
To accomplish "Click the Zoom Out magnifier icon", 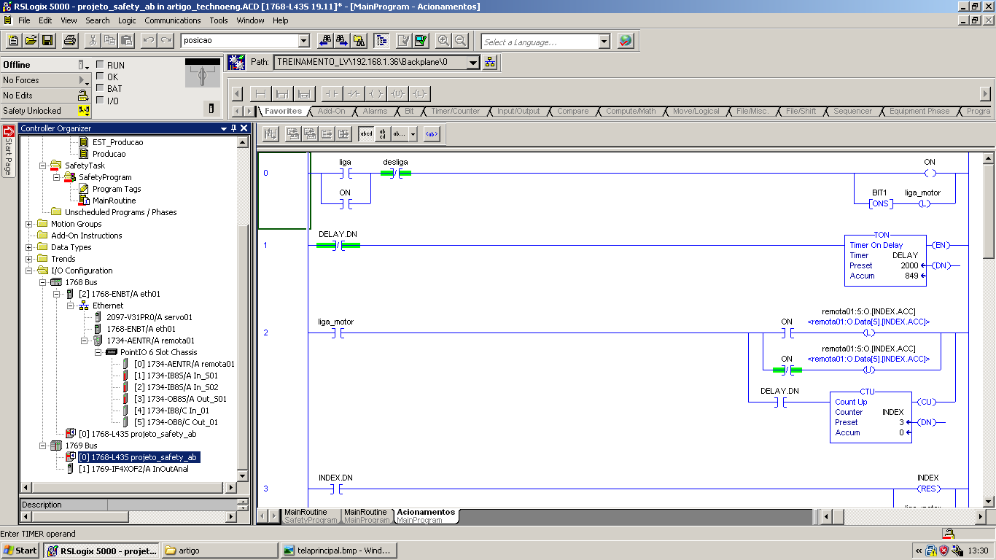I will point(461,41).
